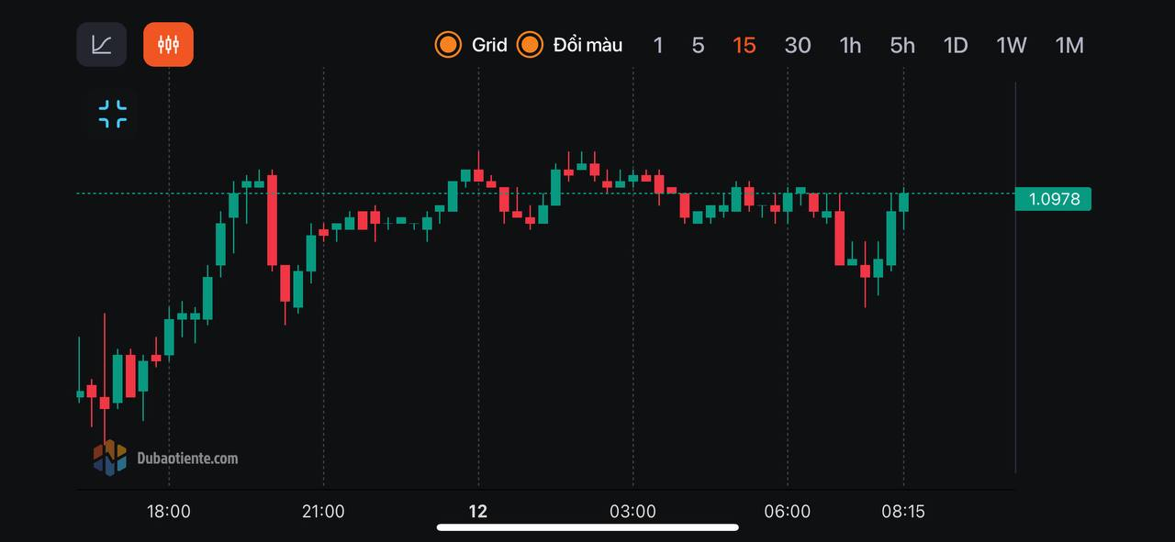Click the 12 date marker on axis
The width and height of the screenshot is (1175, 542).
pyautogui.click(x=477, y=512)
